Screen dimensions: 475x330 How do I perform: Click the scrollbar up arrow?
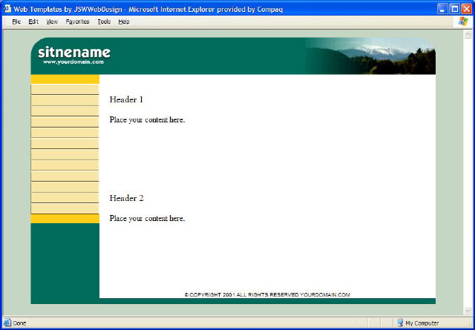pos(468,33)
